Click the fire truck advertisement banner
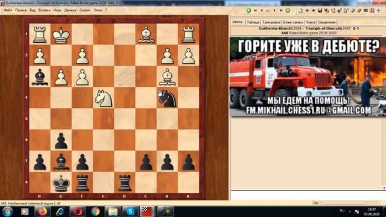This screenshot has width=386, height=217. coord(308,77)
